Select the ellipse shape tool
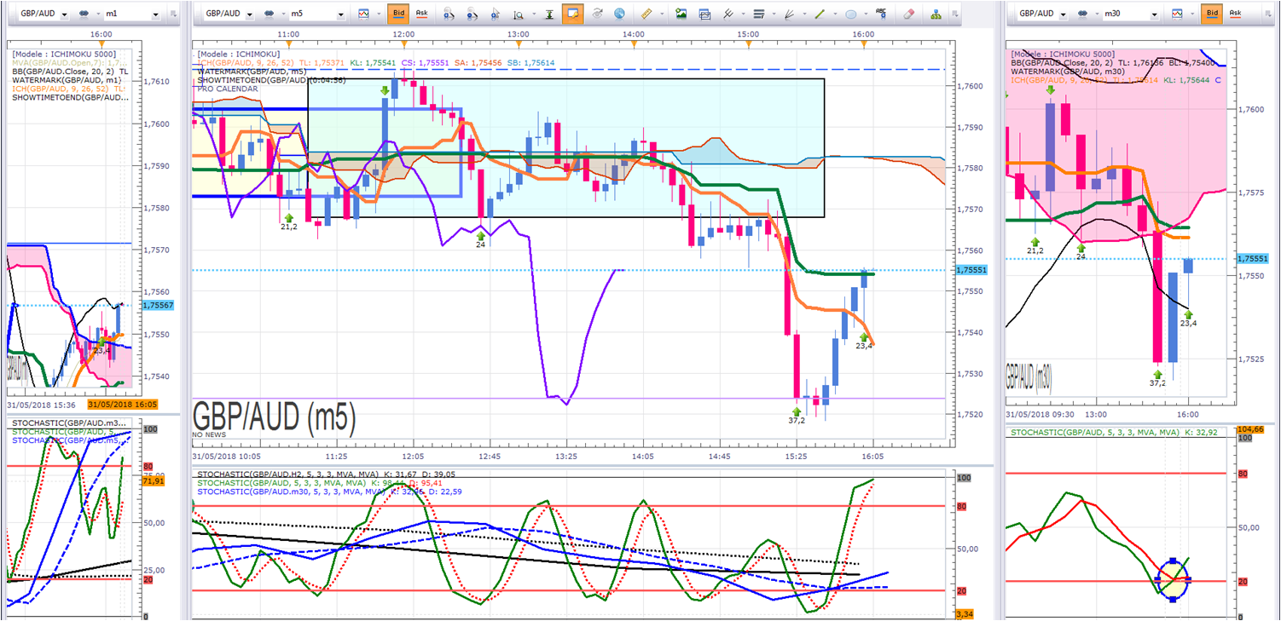This screenshot has width=1281, height=621. [850, 14]
